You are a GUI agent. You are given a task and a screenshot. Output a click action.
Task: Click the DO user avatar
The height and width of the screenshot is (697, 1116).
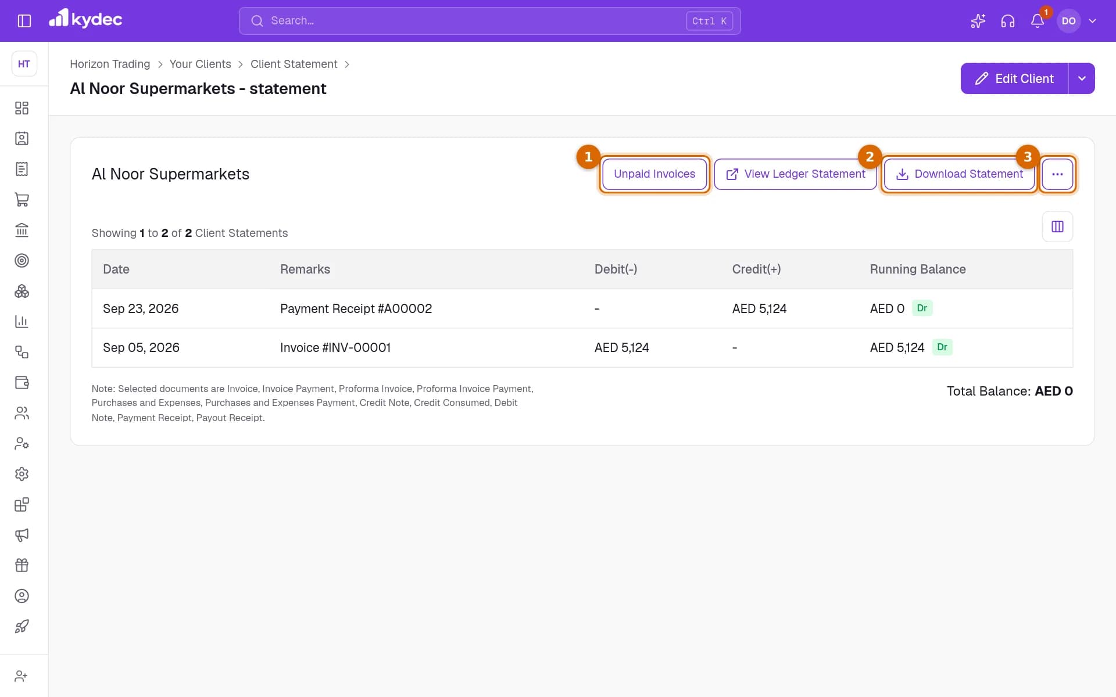1068,21
